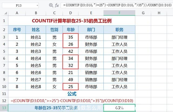Select cell containing 姓名2

tap(36, 44)
